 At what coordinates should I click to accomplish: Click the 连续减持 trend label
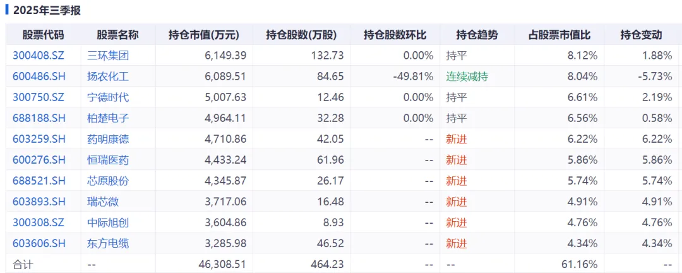pos(467,76)
